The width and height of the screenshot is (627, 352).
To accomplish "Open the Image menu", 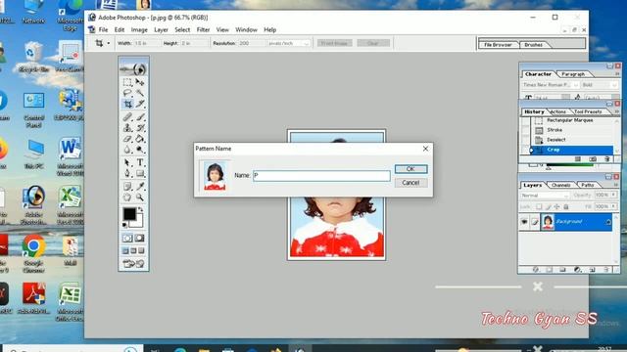I will click(139, 30).
